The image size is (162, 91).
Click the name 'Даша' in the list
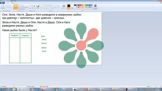coord(44,48)
